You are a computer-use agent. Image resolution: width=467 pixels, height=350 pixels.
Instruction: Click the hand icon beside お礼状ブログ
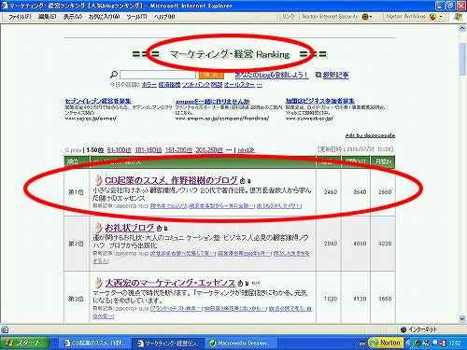[x=98, y=228]
